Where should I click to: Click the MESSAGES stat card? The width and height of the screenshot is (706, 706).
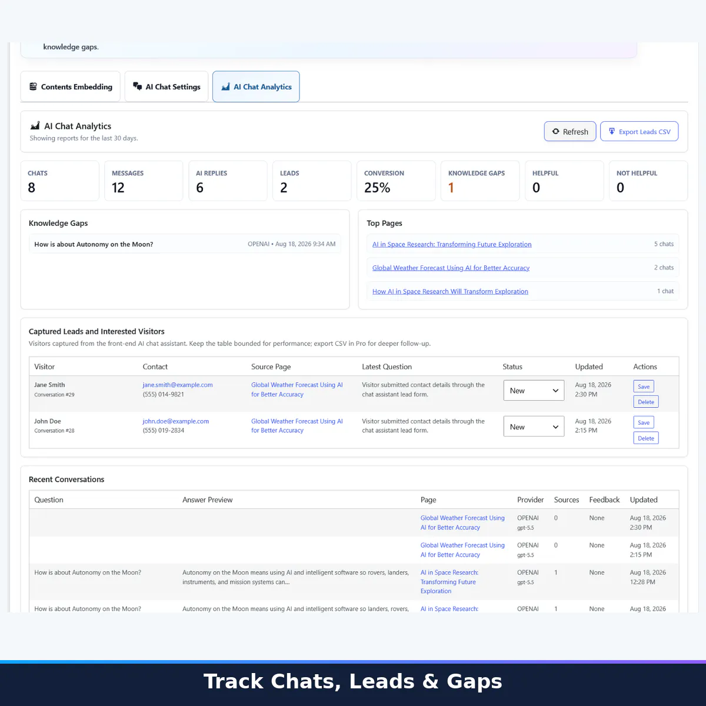[x=144, y=181]
